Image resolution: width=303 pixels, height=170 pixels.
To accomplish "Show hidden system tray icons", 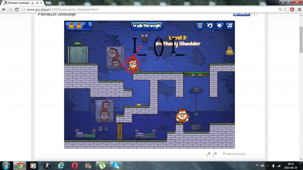I will pyautogui.click(x=268, y=166).
